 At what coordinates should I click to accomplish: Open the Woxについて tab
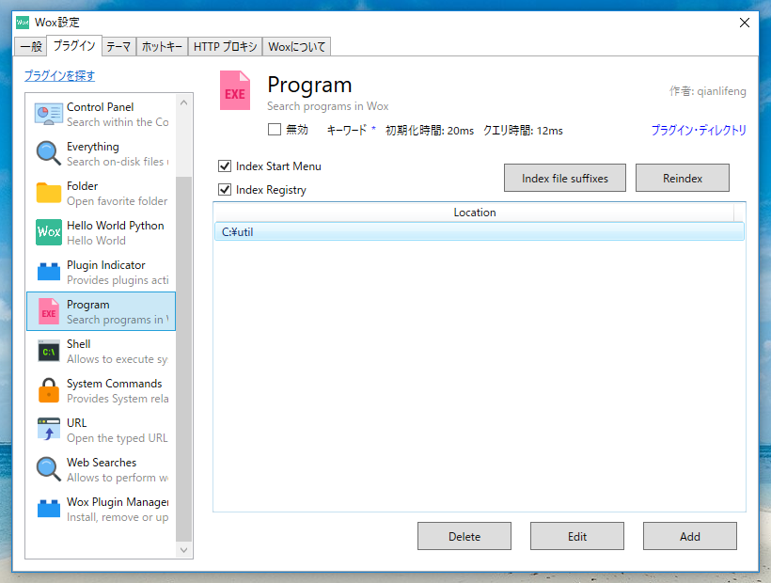(296, 47)
